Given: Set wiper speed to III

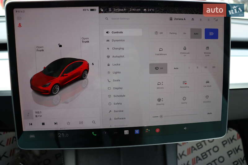Looking at the screenshot, I should coord(206,67).
